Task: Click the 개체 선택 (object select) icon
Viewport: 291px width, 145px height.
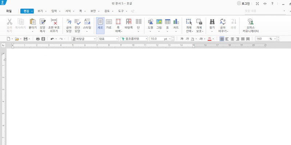Action: click(x=189, y=22)
